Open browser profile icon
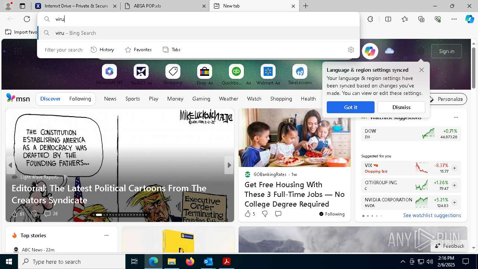Screen dimensions: 478x269 (x=8, y=6)
